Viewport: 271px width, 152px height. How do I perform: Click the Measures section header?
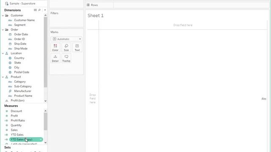click(11, 106)
